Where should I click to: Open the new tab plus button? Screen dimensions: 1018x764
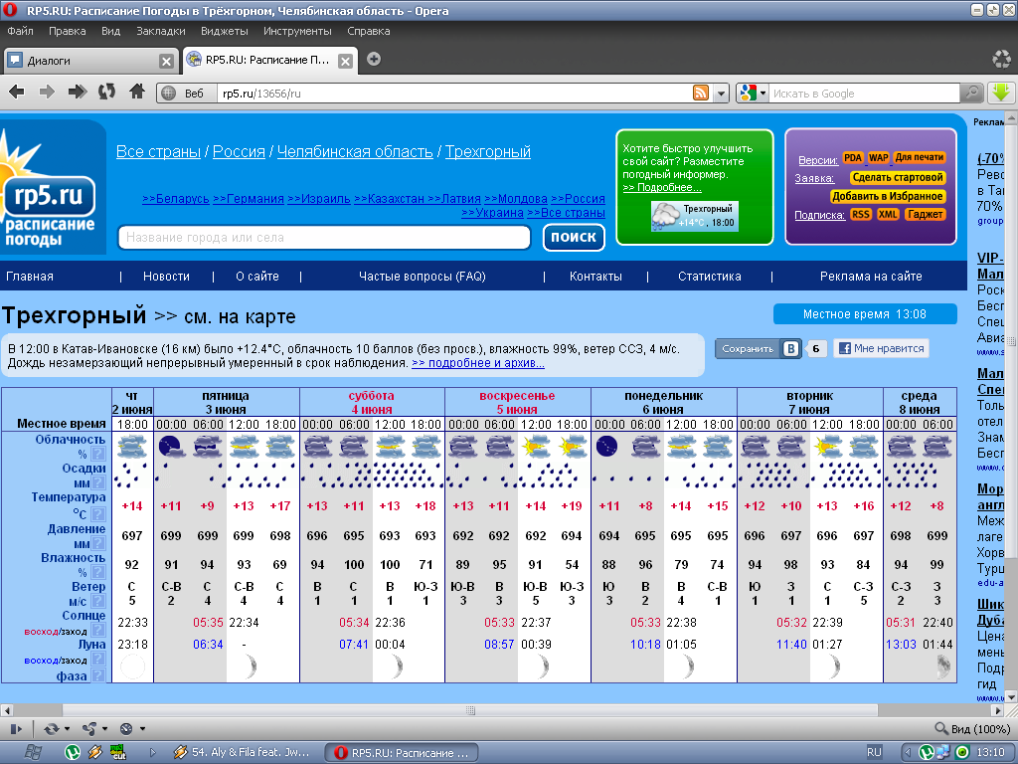click(x=374, y=59)
